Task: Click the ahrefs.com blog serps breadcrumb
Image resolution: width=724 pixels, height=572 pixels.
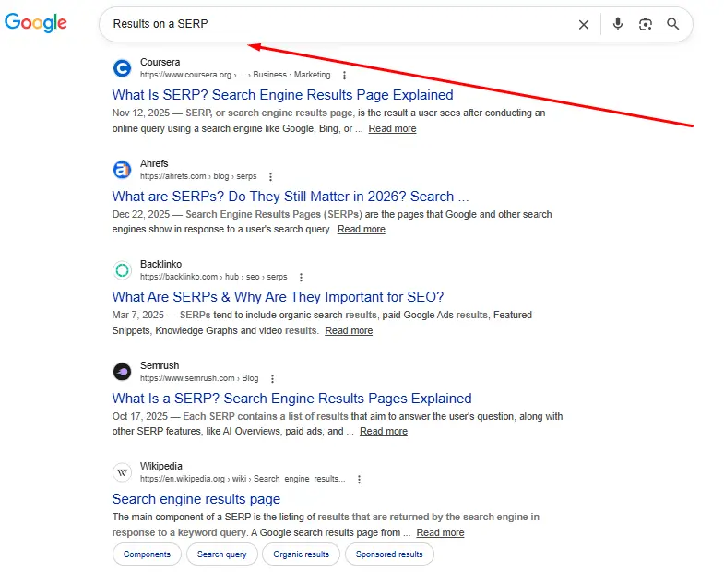Action: tap(198, 176)
